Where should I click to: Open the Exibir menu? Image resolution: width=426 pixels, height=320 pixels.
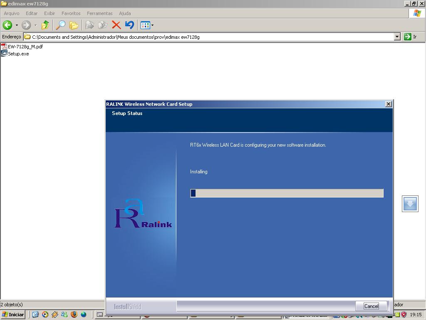(50, 13)
